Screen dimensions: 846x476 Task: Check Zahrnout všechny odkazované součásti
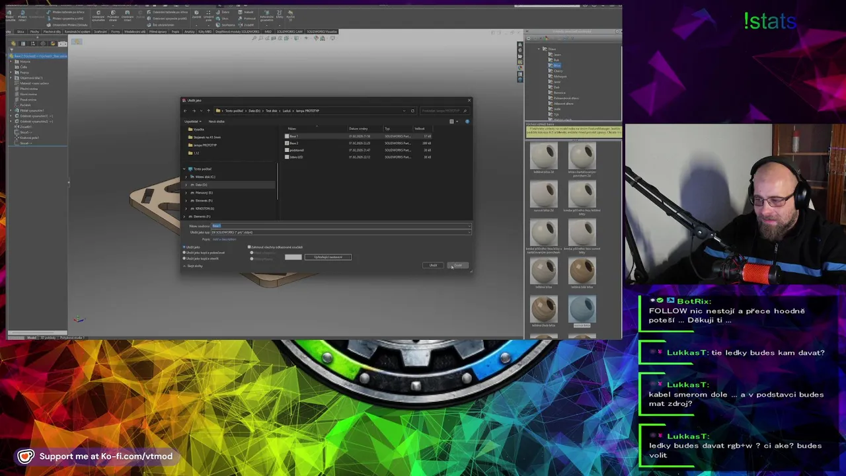click(249, 247)
